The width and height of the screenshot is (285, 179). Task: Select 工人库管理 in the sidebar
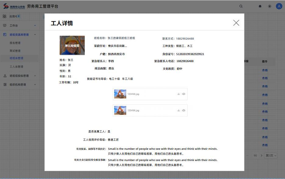point(16,67)
